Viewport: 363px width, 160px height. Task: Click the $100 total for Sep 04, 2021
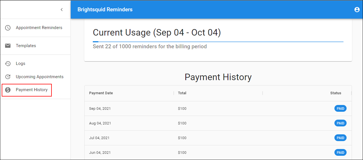(182, 109)
